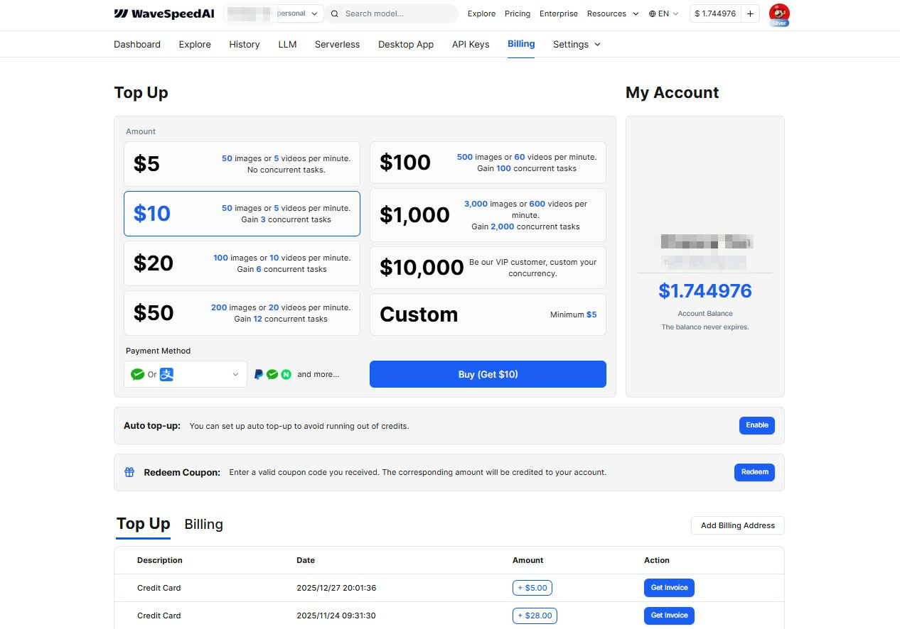This screenshot has width=900, height=629.
Task: Select the $100 top-up option
Action: coord(488,163)
